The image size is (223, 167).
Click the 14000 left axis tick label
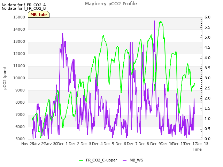[x=19, y=29]
